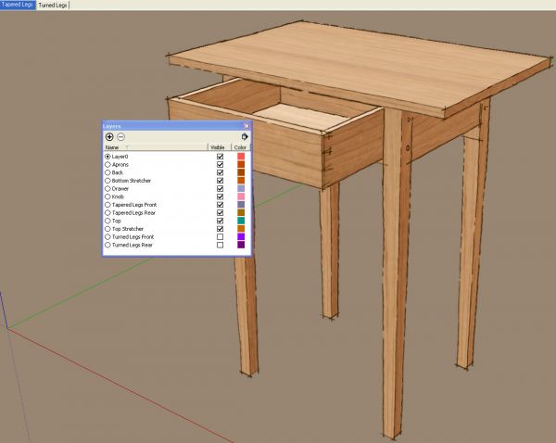Screen dimensions: 556x443
Task: Click the Tapered Legs Front color swatch
Action: click(x=241, y=205)
